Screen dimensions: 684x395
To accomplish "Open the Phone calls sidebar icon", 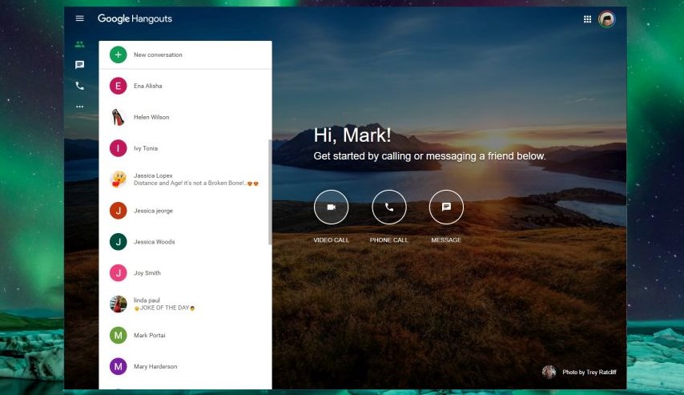I will coord(79,86).
